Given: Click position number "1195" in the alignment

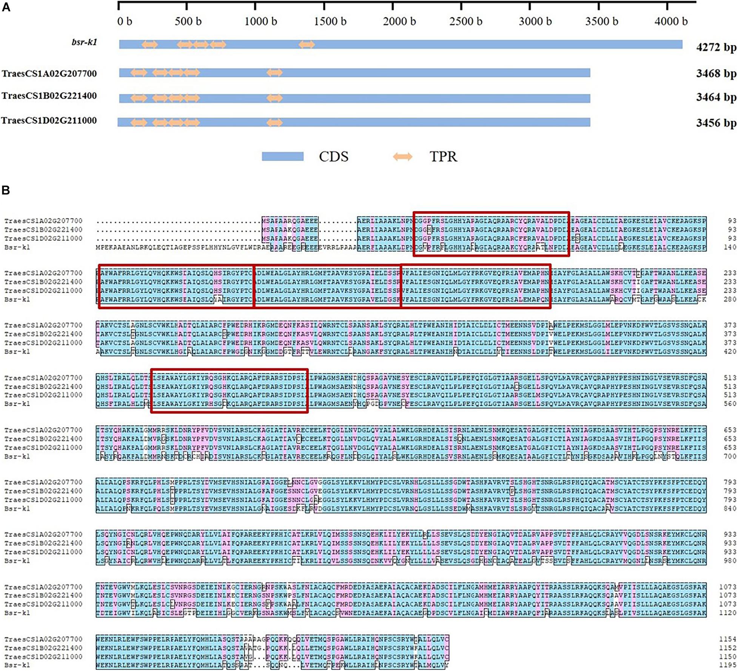Looking at the screenshot, I should 728,665.
